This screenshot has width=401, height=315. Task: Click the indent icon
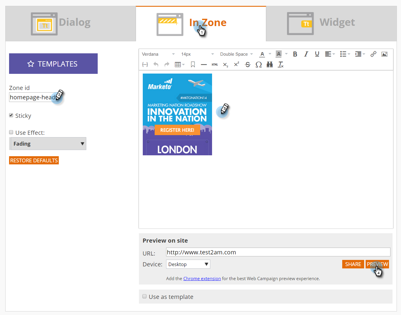(x=358, y=54)
